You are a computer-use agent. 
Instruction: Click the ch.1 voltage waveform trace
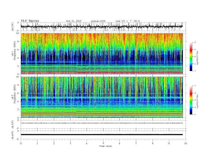[102, 27]
